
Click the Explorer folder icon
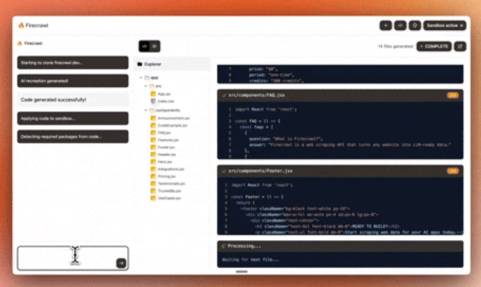click(140, 64)
